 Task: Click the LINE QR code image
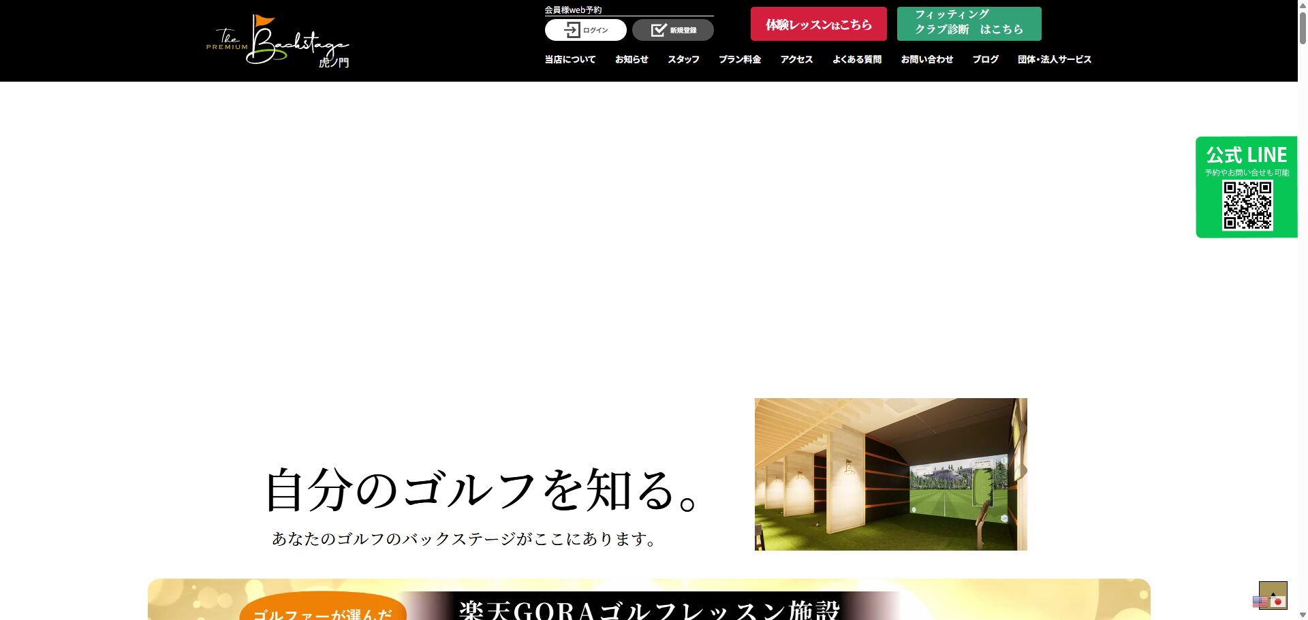click(x=1247, y=206)
